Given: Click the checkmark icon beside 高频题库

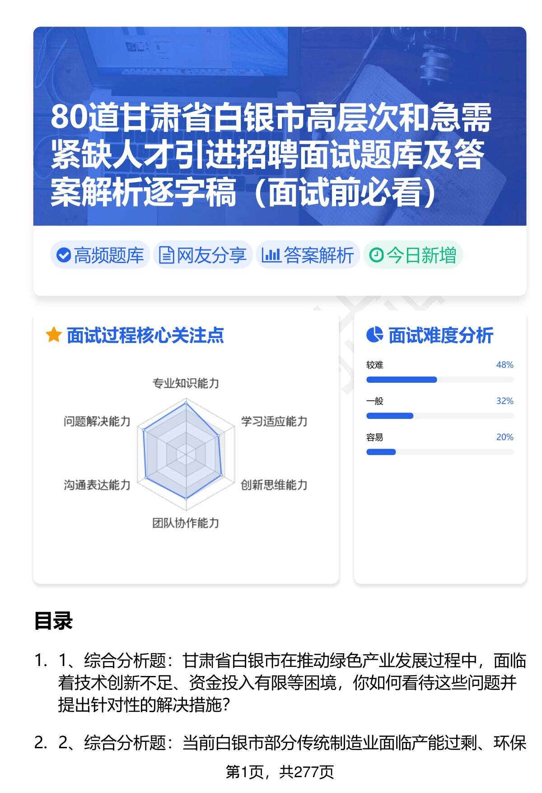Looking at the screenshot, I should 63,255.
